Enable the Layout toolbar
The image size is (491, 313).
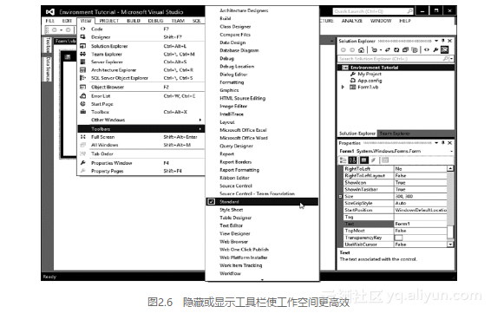click(262, 122)
